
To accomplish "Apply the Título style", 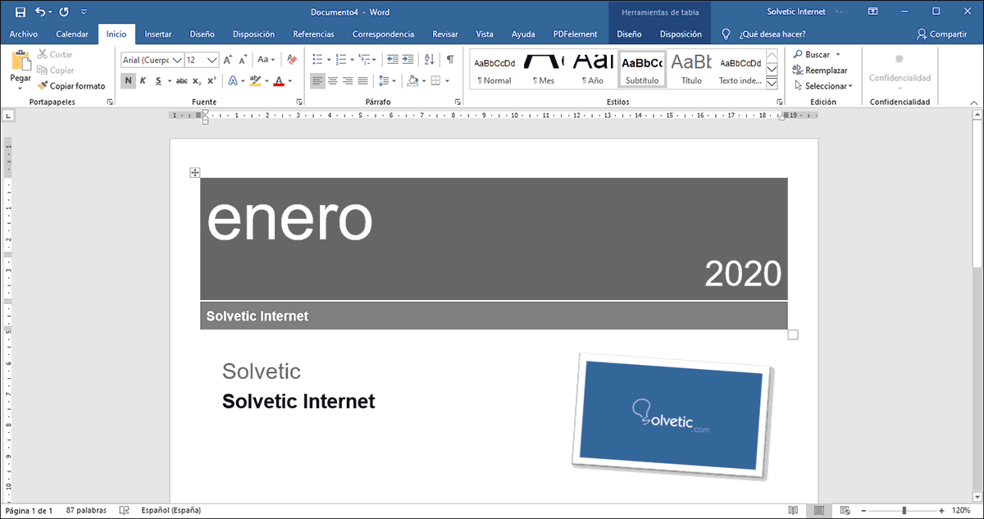I will coord(691,69).
